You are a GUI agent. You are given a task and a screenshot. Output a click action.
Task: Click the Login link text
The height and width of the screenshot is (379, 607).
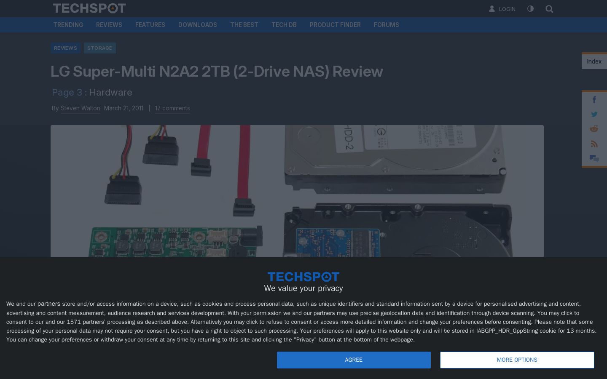[507, 9]
